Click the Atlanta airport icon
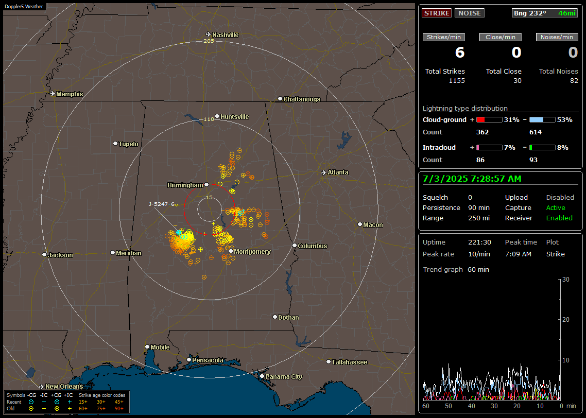The height and width of the screenshot is (418, 586). pyautogui.click(x=324, y=172)
